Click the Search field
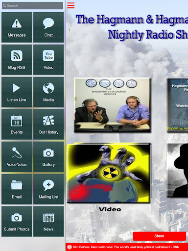 point(32,5)
